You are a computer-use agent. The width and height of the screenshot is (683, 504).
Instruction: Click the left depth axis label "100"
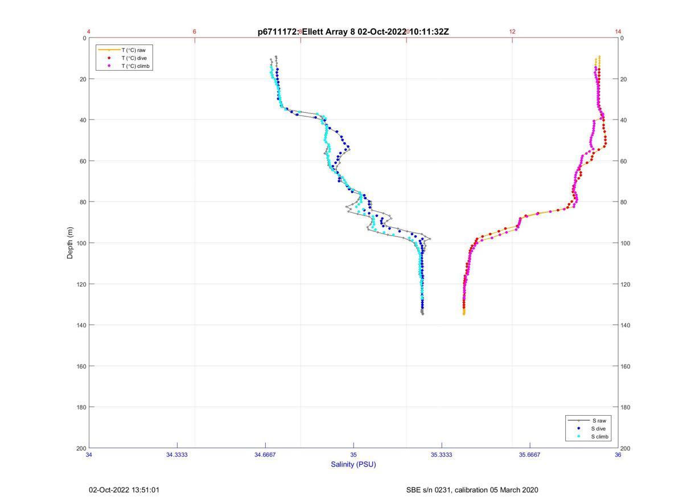click(81, 243)
